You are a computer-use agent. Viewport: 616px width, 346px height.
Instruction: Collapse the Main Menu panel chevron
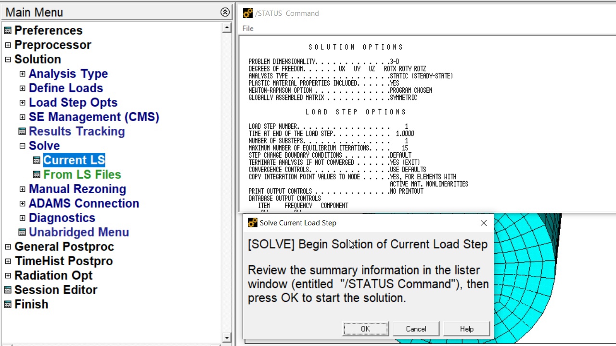point(225,12)
